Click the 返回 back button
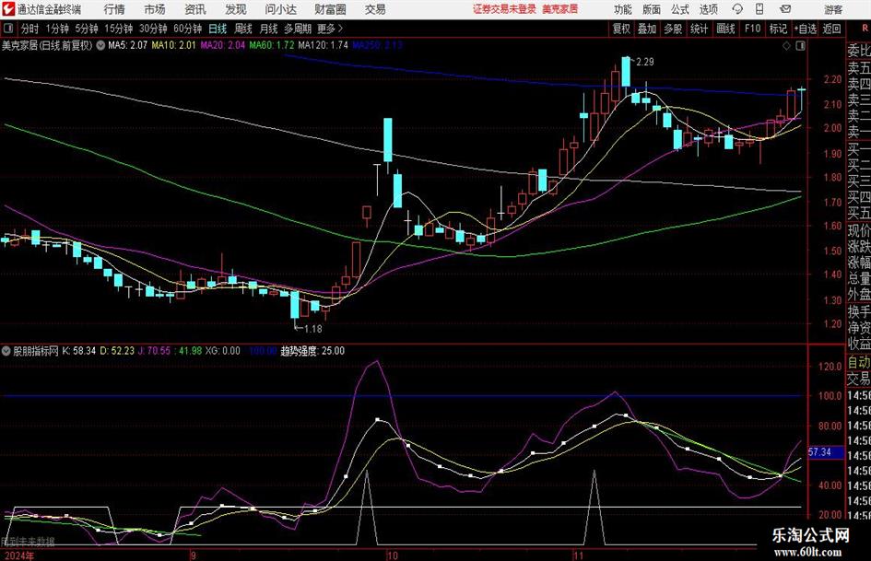Image resolution: width=871 pixels, height=561 pixels. [x=831, y=29]
